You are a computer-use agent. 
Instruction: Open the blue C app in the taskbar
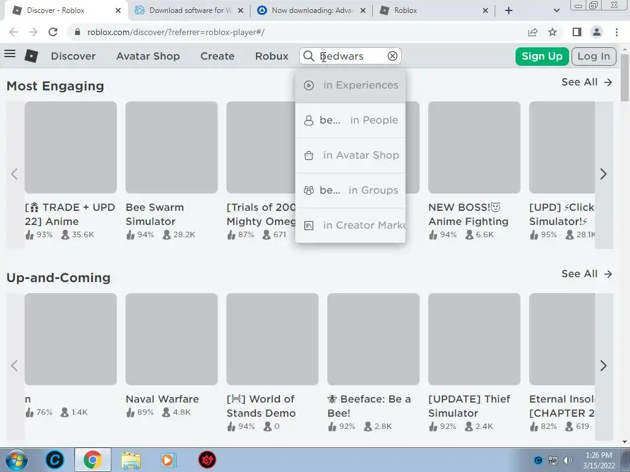pos(55,460)
